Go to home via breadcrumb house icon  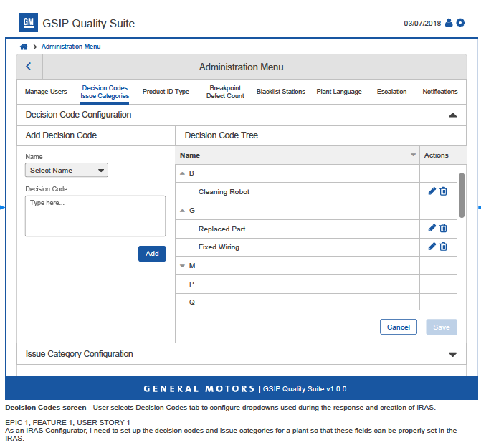tap(24, 47)
